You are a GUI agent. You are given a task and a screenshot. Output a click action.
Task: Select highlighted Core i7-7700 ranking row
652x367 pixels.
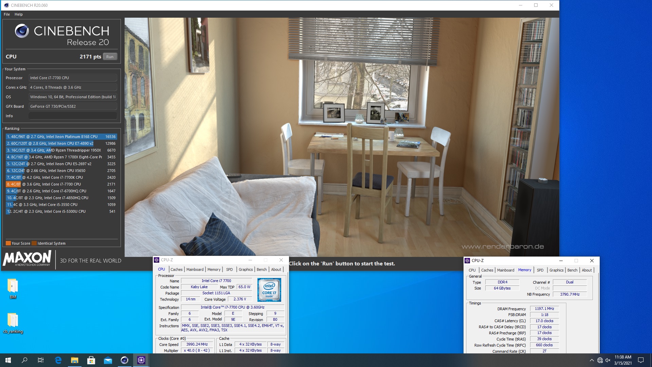(61, 184)
